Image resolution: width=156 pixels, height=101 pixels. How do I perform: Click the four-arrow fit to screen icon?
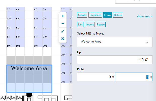point(63,39)
